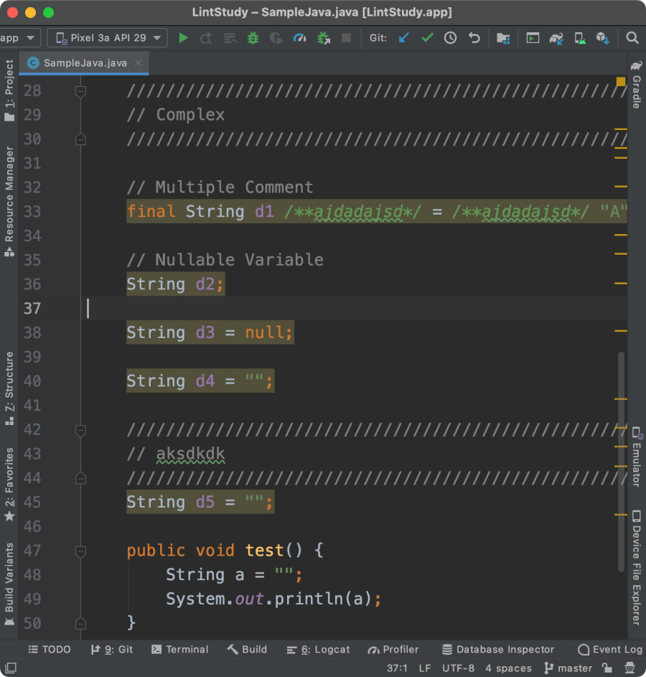Image resolution: width=646 pixels, height=677 pixels.
Task: Show Git history clock icon
Action: [x=450, y=38]
